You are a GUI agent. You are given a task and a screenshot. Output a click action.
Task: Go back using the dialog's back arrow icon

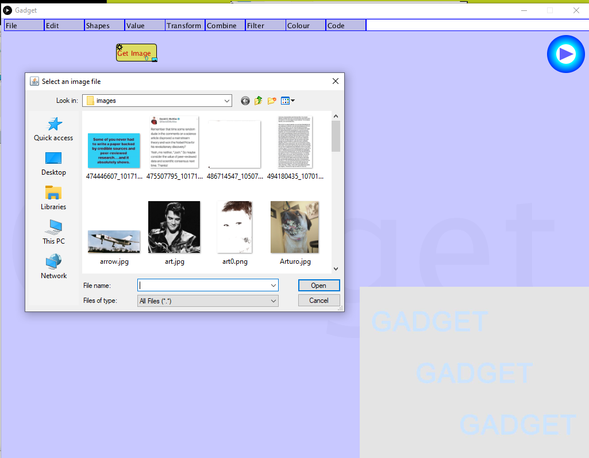[x=245, y=101]
